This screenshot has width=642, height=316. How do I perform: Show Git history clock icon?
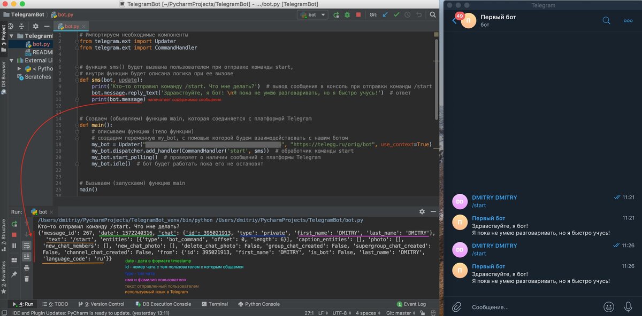[x=407, y=15]
